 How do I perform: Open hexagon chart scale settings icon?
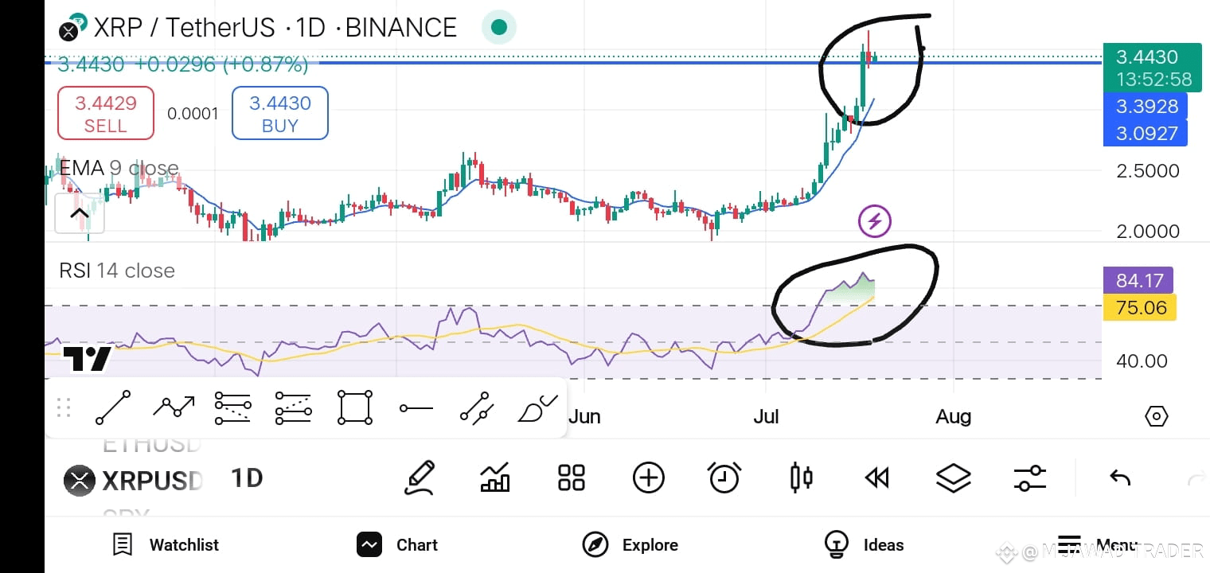(x=1156, y=416)
